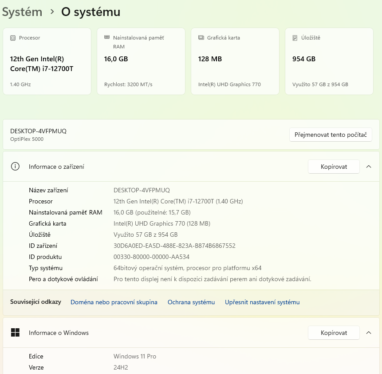Click the 12th Gen Intel(R) Core(TM) i7-12700T (1.40 GHz) value

click(178, 201)
